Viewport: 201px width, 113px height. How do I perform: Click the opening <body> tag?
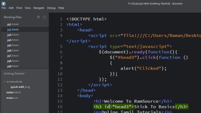tap(85, 96)
